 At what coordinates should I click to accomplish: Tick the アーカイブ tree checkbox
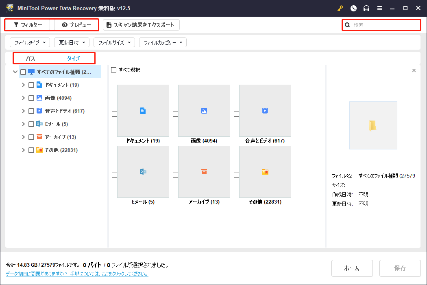click(x=31, y=137)
